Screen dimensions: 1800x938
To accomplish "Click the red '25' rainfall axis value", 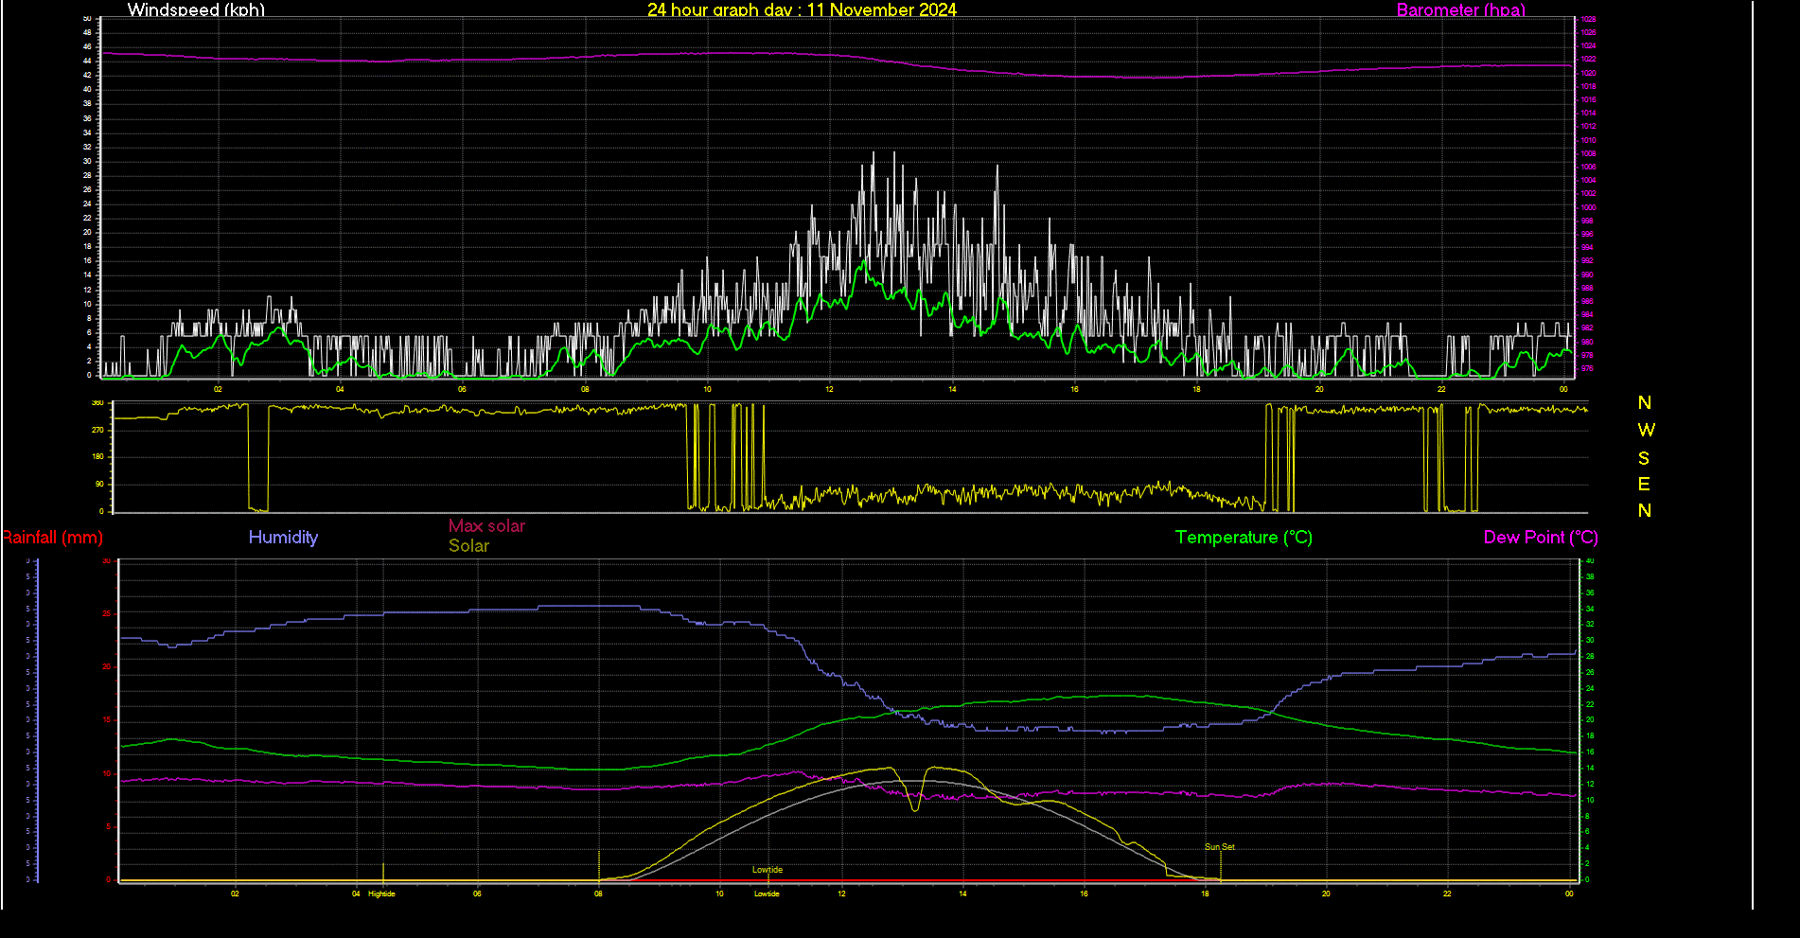I will [107, 614].
